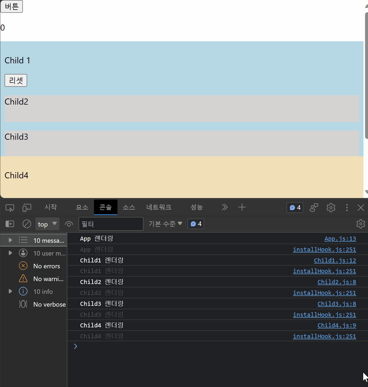
Task: Switch to the 소스 tab
Action: [x=129, y=207]
